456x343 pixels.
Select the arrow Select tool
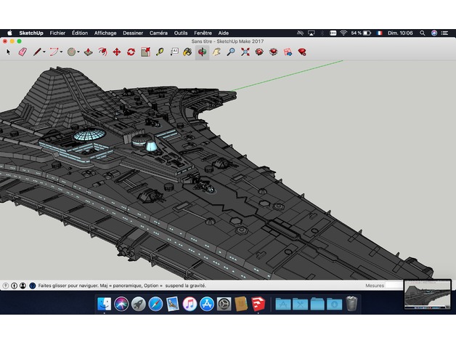coord(9,52)
